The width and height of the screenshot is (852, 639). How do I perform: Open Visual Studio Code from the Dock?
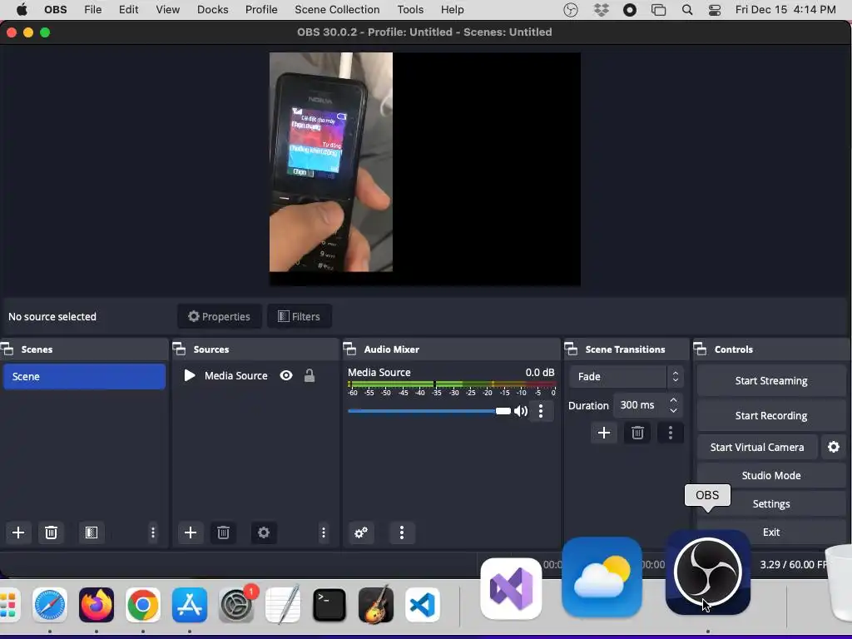pyautogui.click(x=423, y=605)
